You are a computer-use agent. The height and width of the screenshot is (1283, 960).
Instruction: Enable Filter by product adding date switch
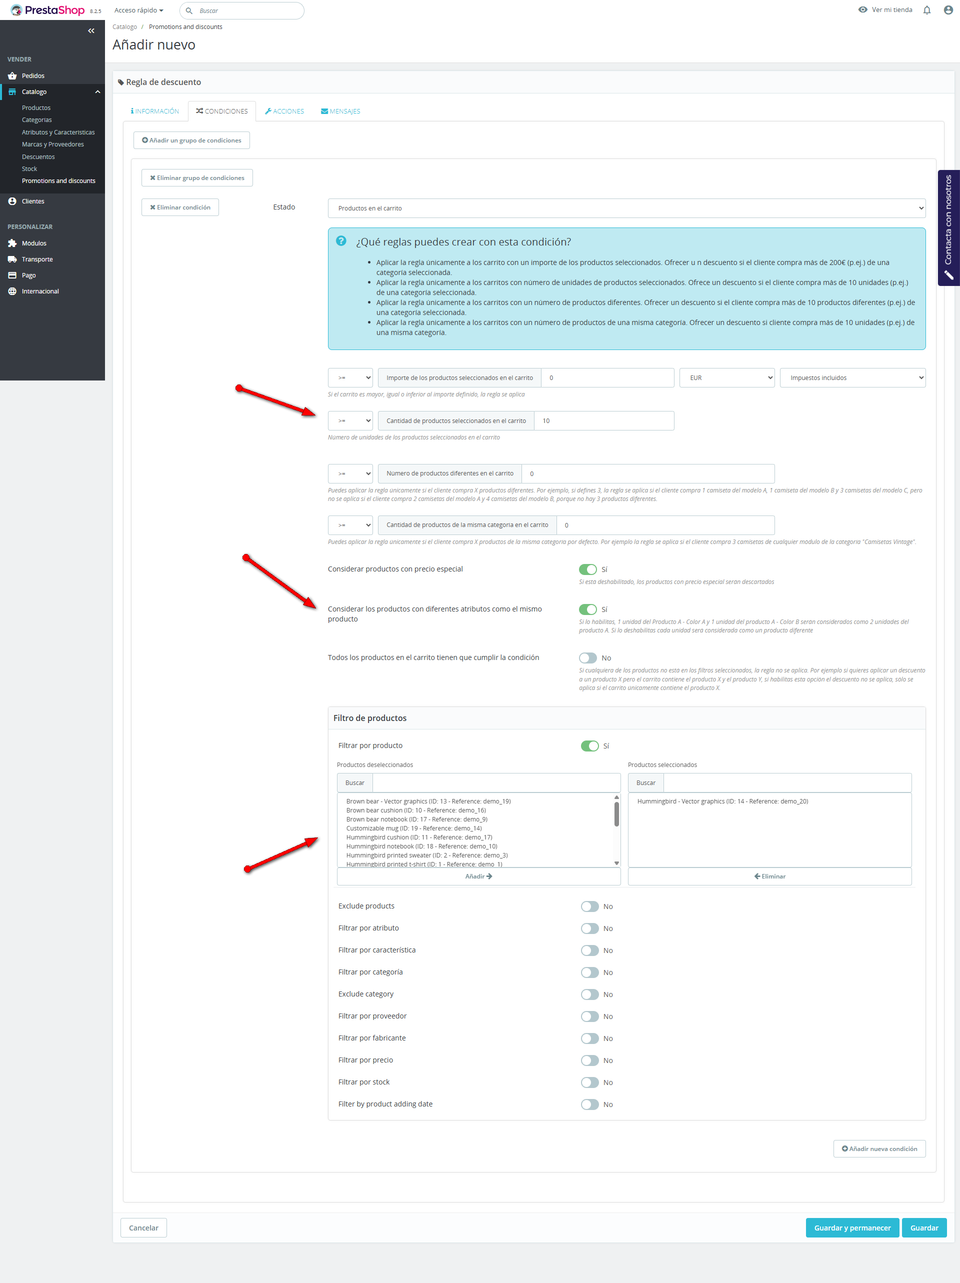[590, 1105]
